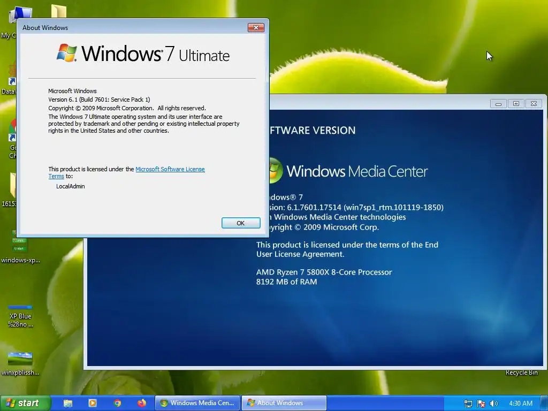The image size is (548, 411).
Task: Select the Google Chrome desktop shortcut
Action: [13, 139]
